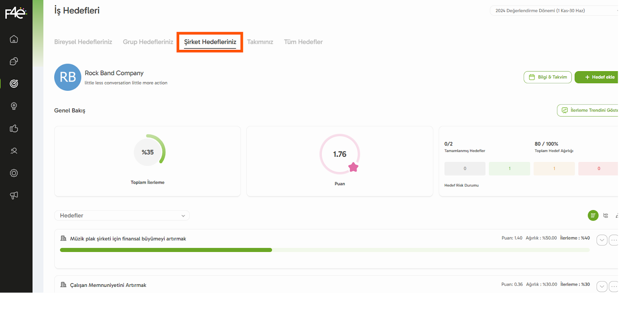
Task: Open the 2024 Değerlendirme Dönemi dropdown
Action: click(554, 11)
